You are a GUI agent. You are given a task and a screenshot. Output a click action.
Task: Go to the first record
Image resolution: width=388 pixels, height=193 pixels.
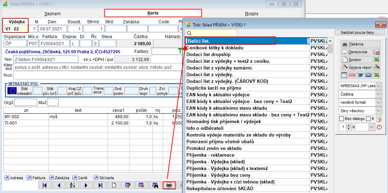tap(45, 186)
